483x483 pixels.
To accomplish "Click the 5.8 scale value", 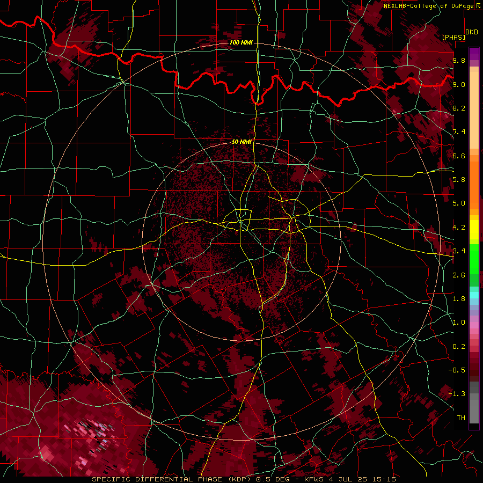I will pyautogui.click(x=459, y=180).
